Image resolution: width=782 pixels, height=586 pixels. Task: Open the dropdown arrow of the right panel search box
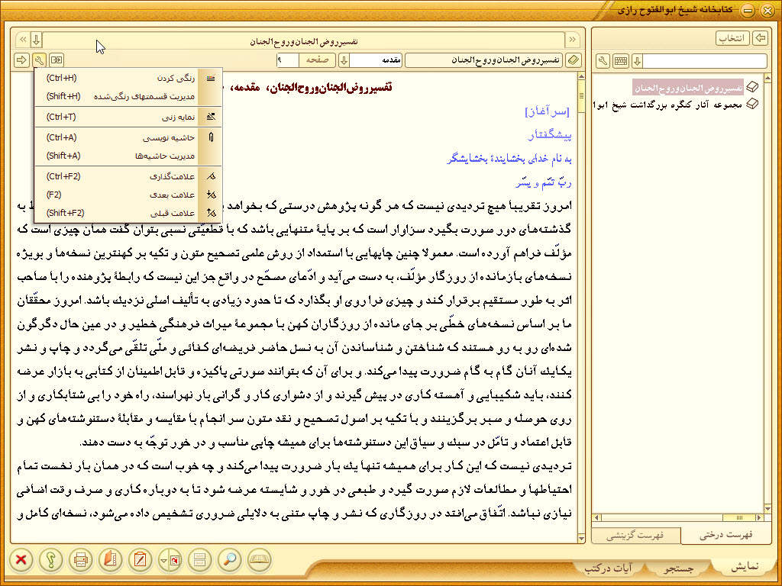pyautogui.click(x=637, y=61)
